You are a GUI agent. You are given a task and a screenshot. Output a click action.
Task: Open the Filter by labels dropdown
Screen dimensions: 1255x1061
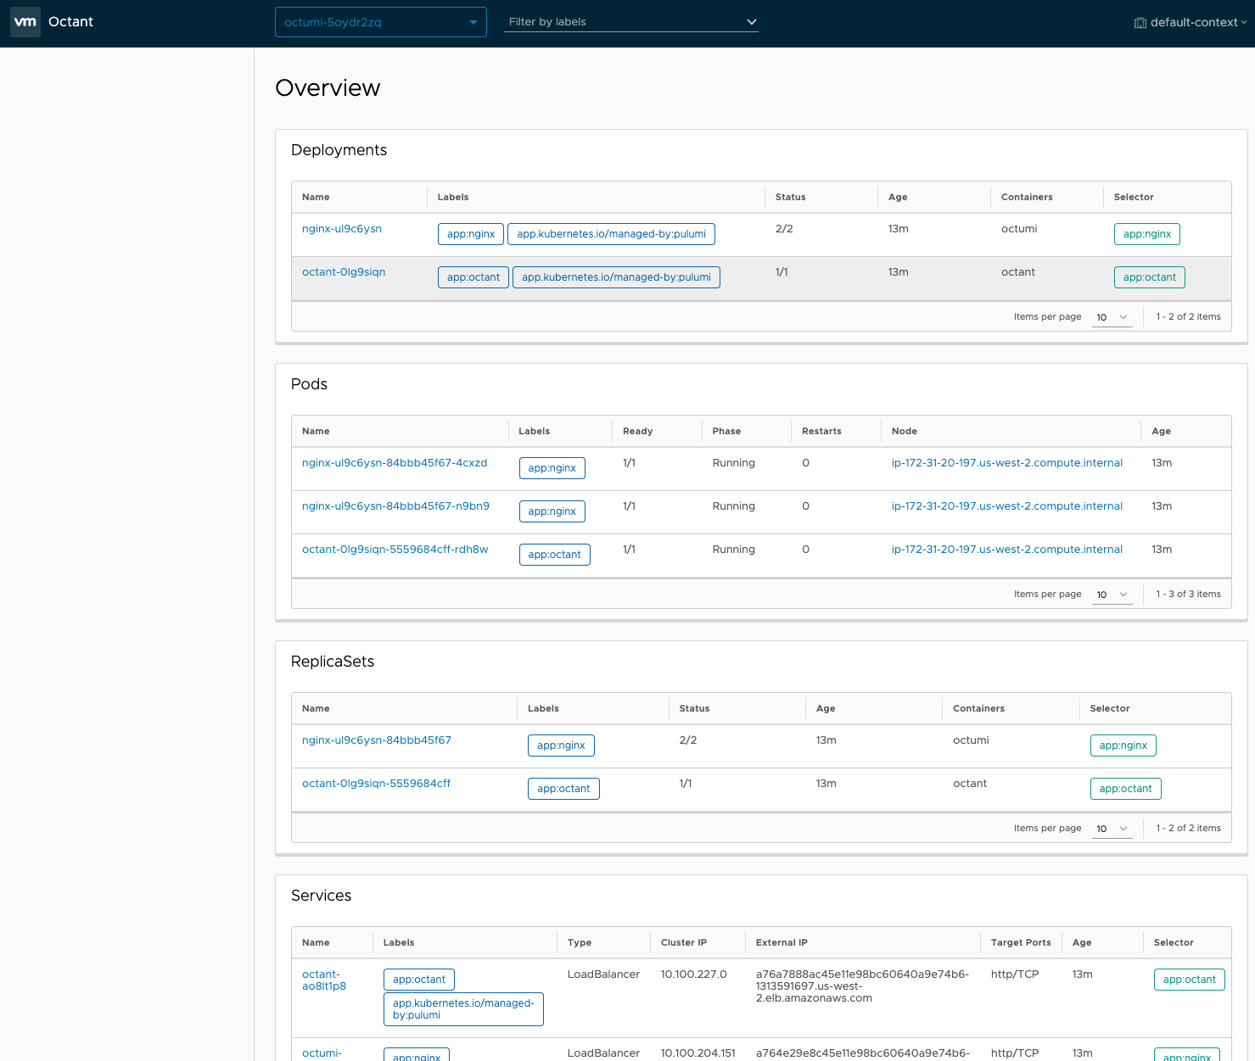pos(631,22)
